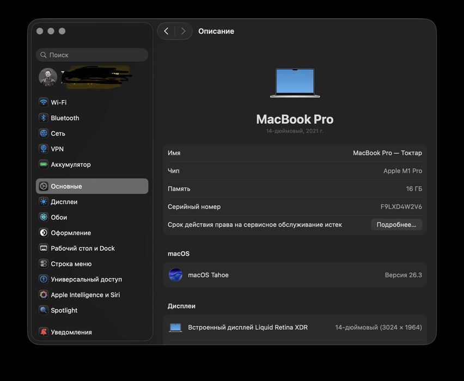Open the Дисплеи brightness icon
Screen dimensions: 464x381
44,202
